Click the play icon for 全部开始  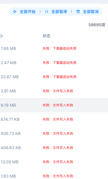pos(15,12)
